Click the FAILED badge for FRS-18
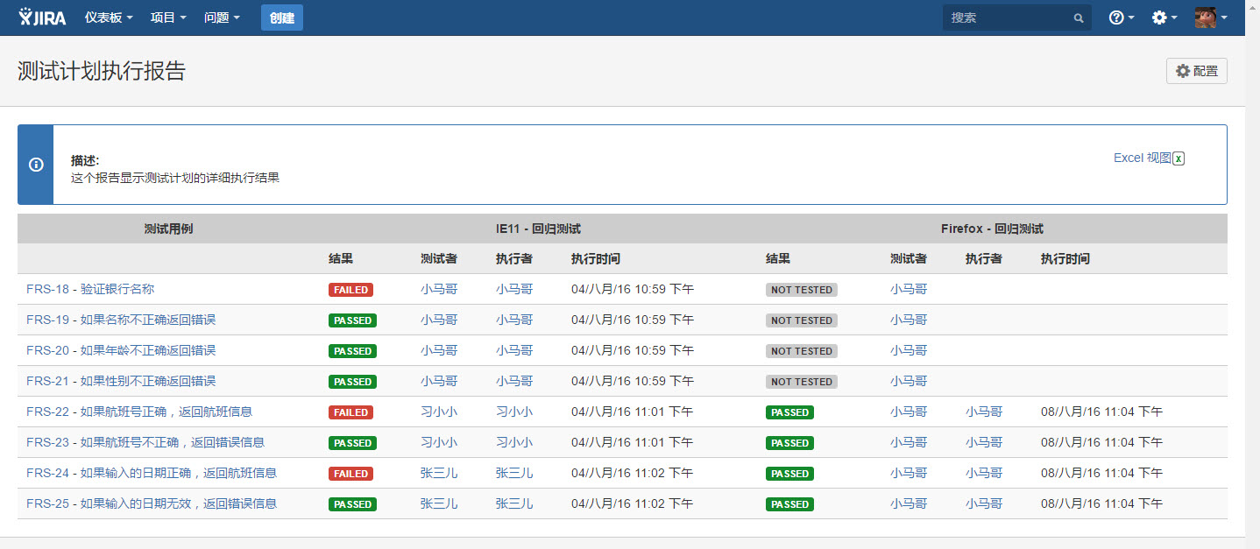This screenshot has width=1260, height=549. point(350,290)
